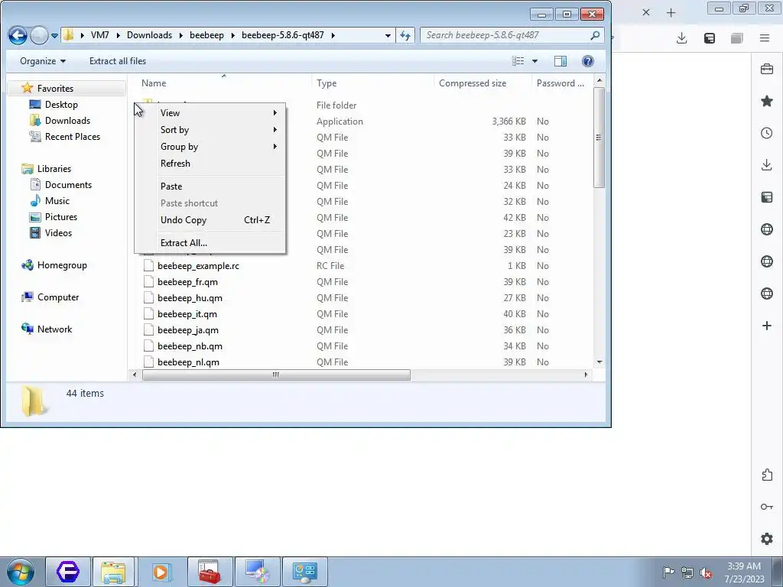Open the browser hamburger menu
The height and width of the screenshot is (587, 783).
[765, 38]
